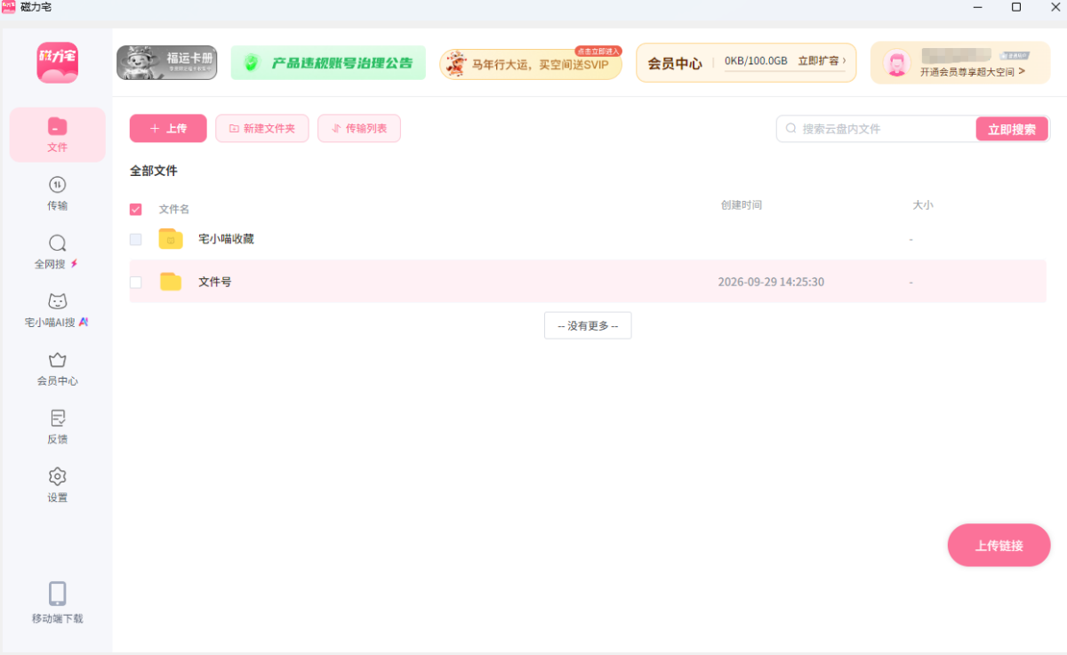1067x655 pixels.
Task: Click the 文件号 folder name
Action: [x=215, y=282]
